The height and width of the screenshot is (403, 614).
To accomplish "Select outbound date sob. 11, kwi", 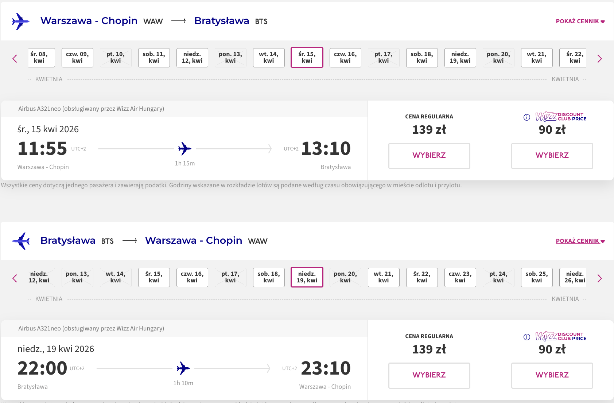I will [154, 58].
